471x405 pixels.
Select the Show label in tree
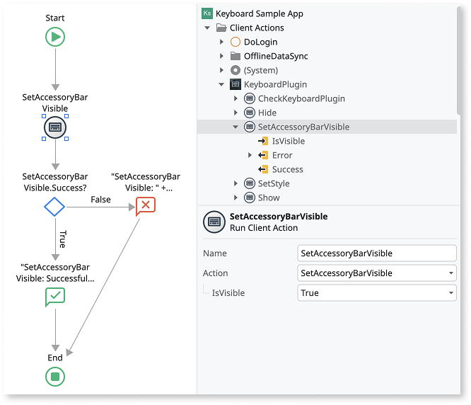pos(269,198)
